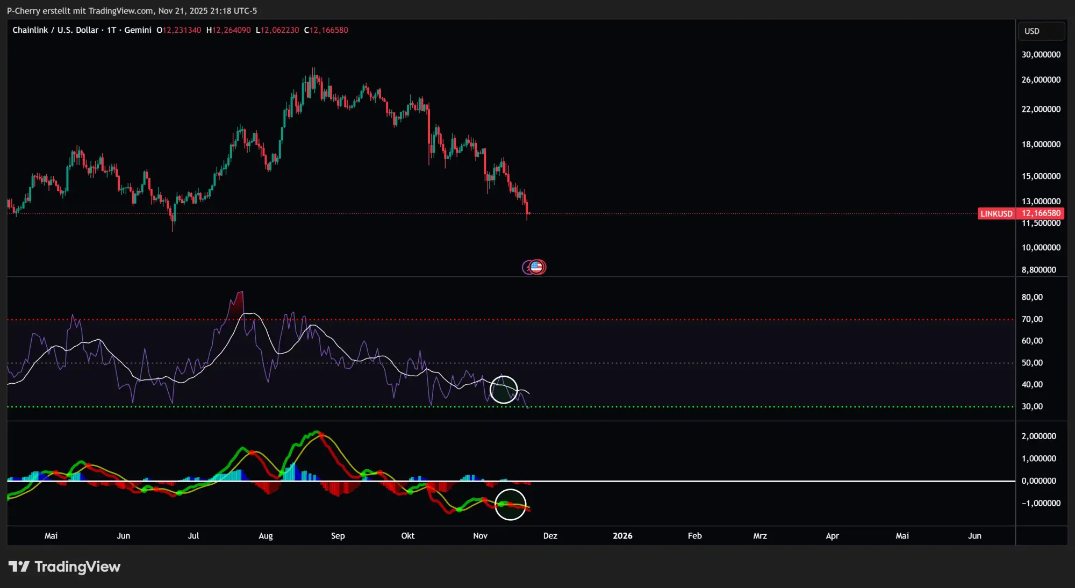
Task: Click the purple lightning event marker
Action: click(x=526, y=267)
